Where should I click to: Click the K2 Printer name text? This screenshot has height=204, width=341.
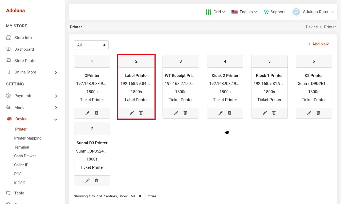pyautogui.click(x=314, y=76)
